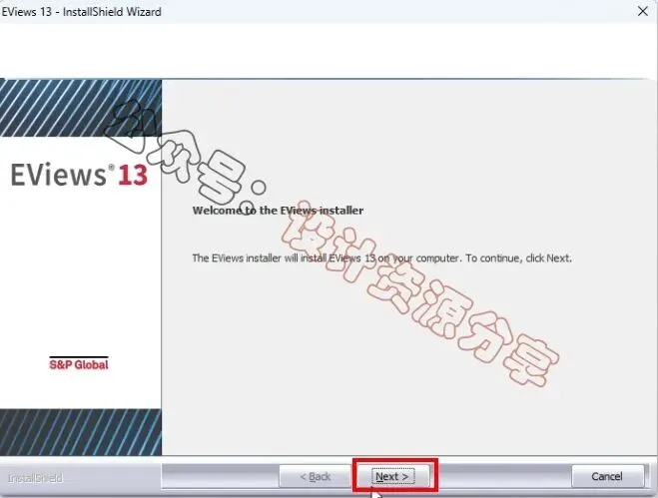Click the Next button to continue installation
Viewport: 658px width, 498px height.
[392, 476]
